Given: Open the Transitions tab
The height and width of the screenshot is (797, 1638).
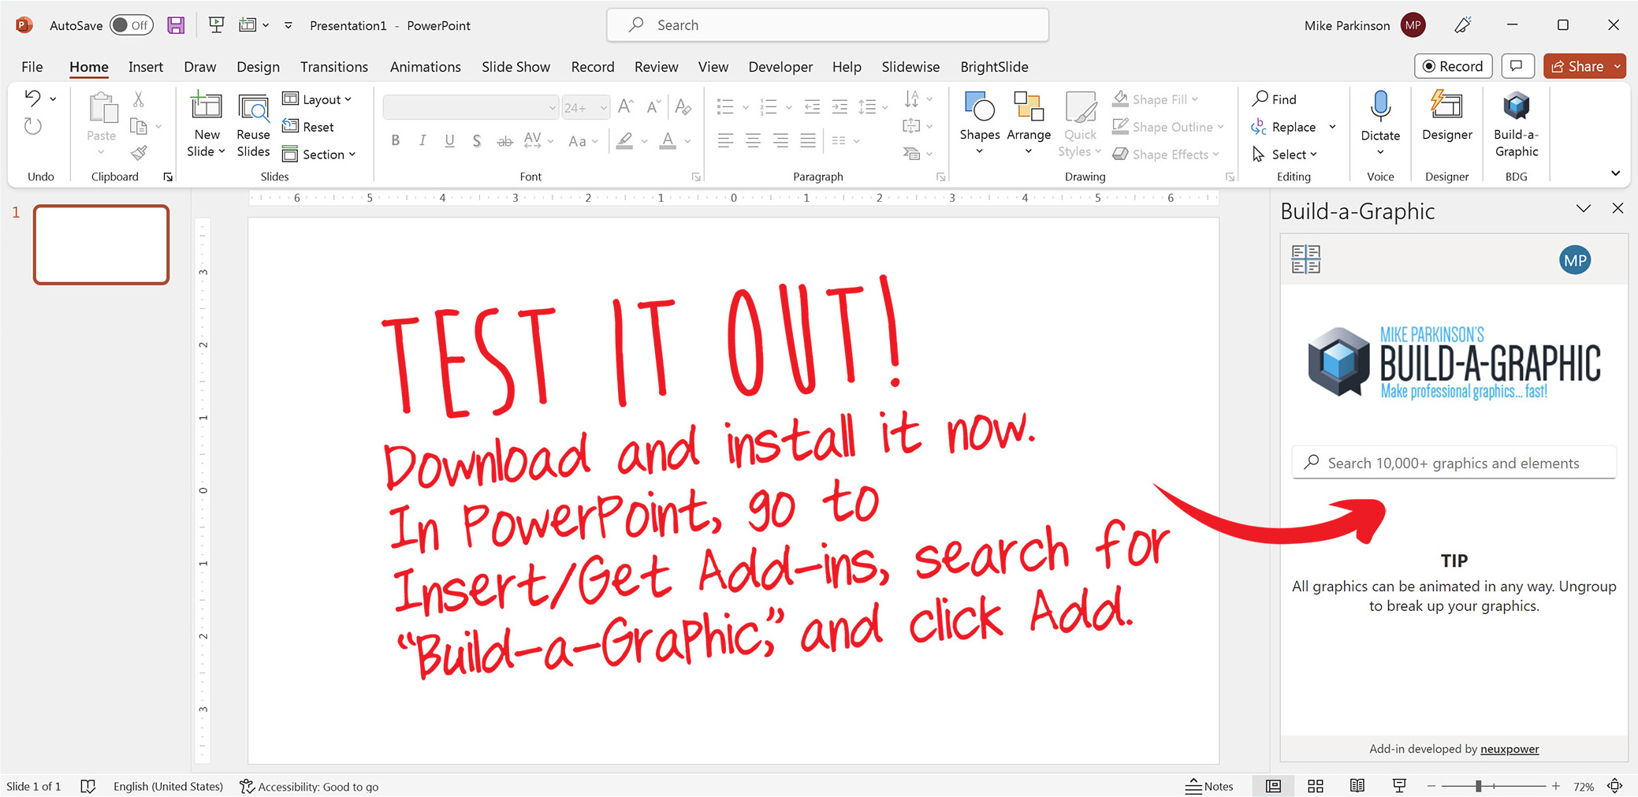Looking at the screenshot, I should coord(334,67).
